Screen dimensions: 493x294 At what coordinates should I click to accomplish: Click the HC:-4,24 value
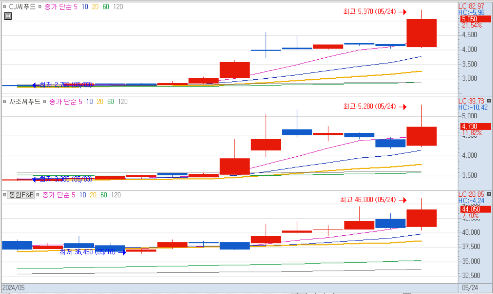pyautogui.click(x=471, y=201)
